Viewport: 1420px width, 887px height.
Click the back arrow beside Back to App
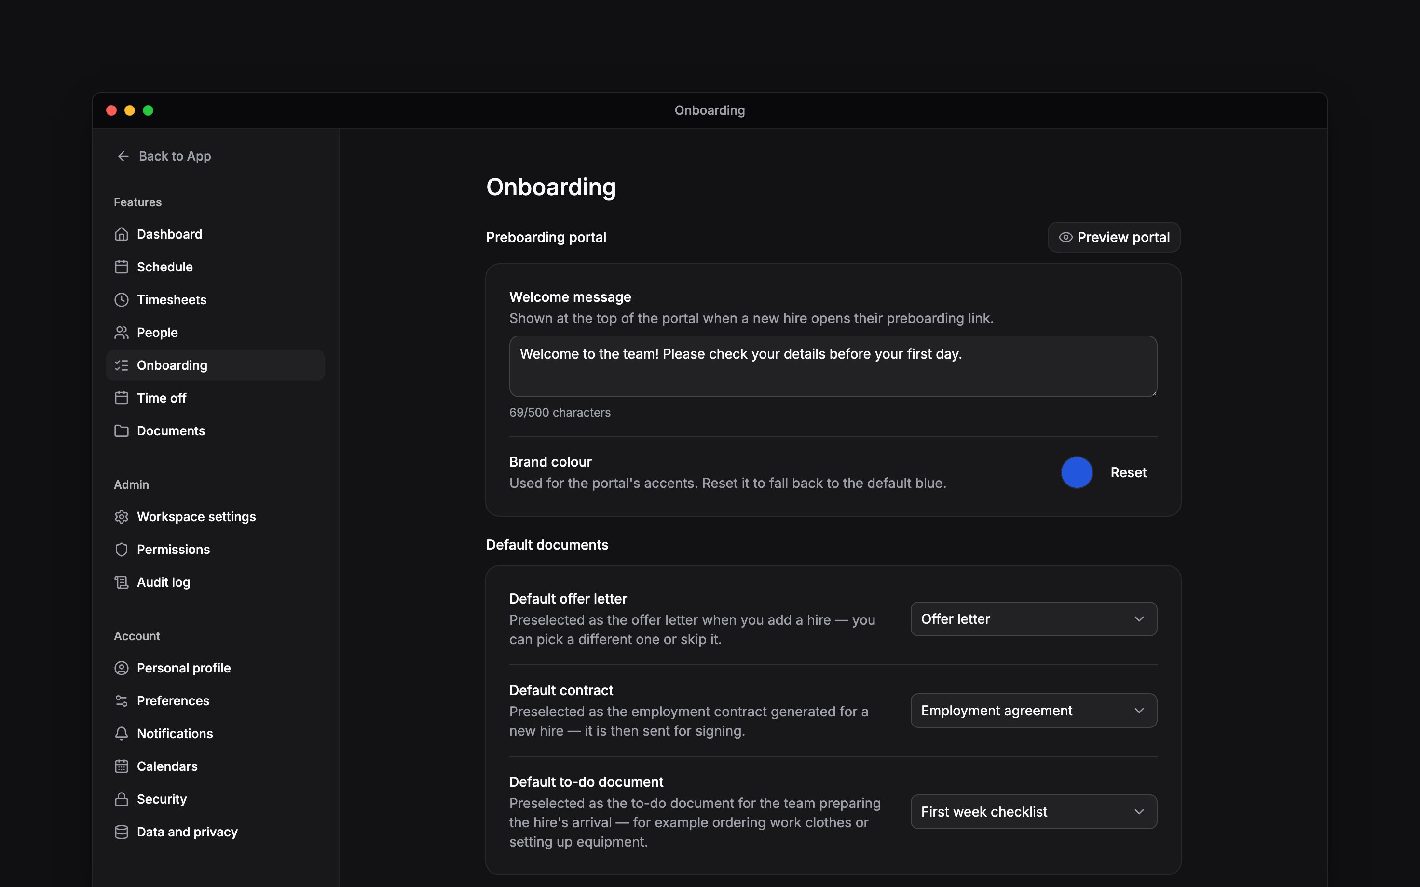pyautogui.click(x=123, y=156)
